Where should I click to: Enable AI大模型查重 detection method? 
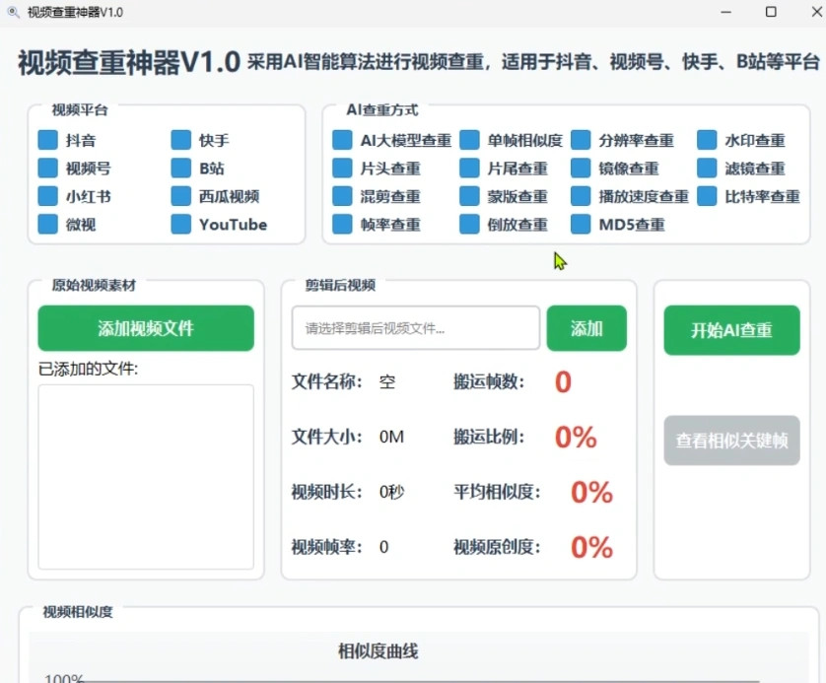pyautogui.click(x=342, y=141)
